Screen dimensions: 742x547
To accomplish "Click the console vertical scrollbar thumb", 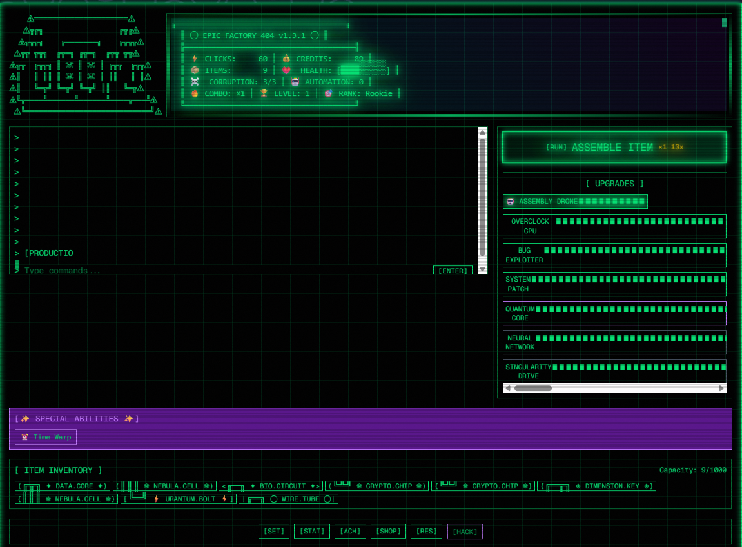I will 482,197.
